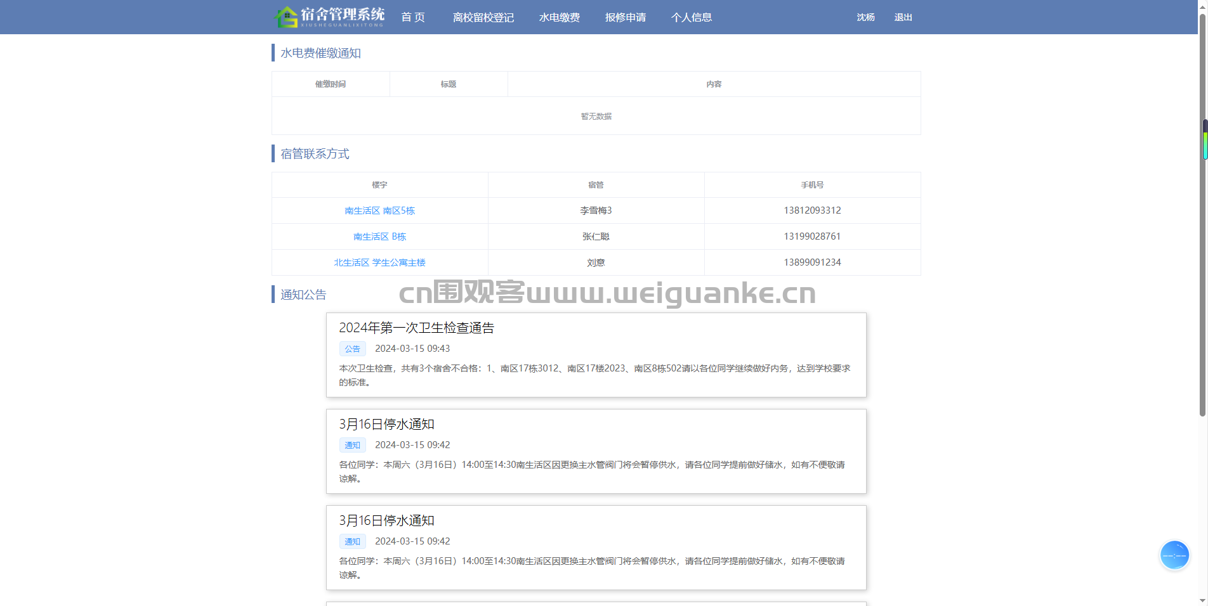Click the 催缴时间 column header
Screen dimensions: 1208x606
point(331,84)
